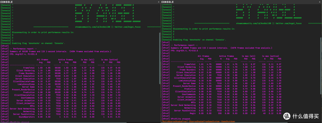This screenshot has height=123, width=322.
Task: Click the Frame Boundary row in left console
Action: coord(61,73)
